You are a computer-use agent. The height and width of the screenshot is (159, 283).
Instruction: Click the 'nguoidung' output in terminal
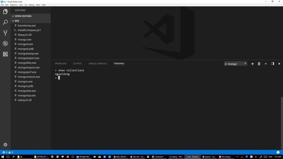click(62, 74)
